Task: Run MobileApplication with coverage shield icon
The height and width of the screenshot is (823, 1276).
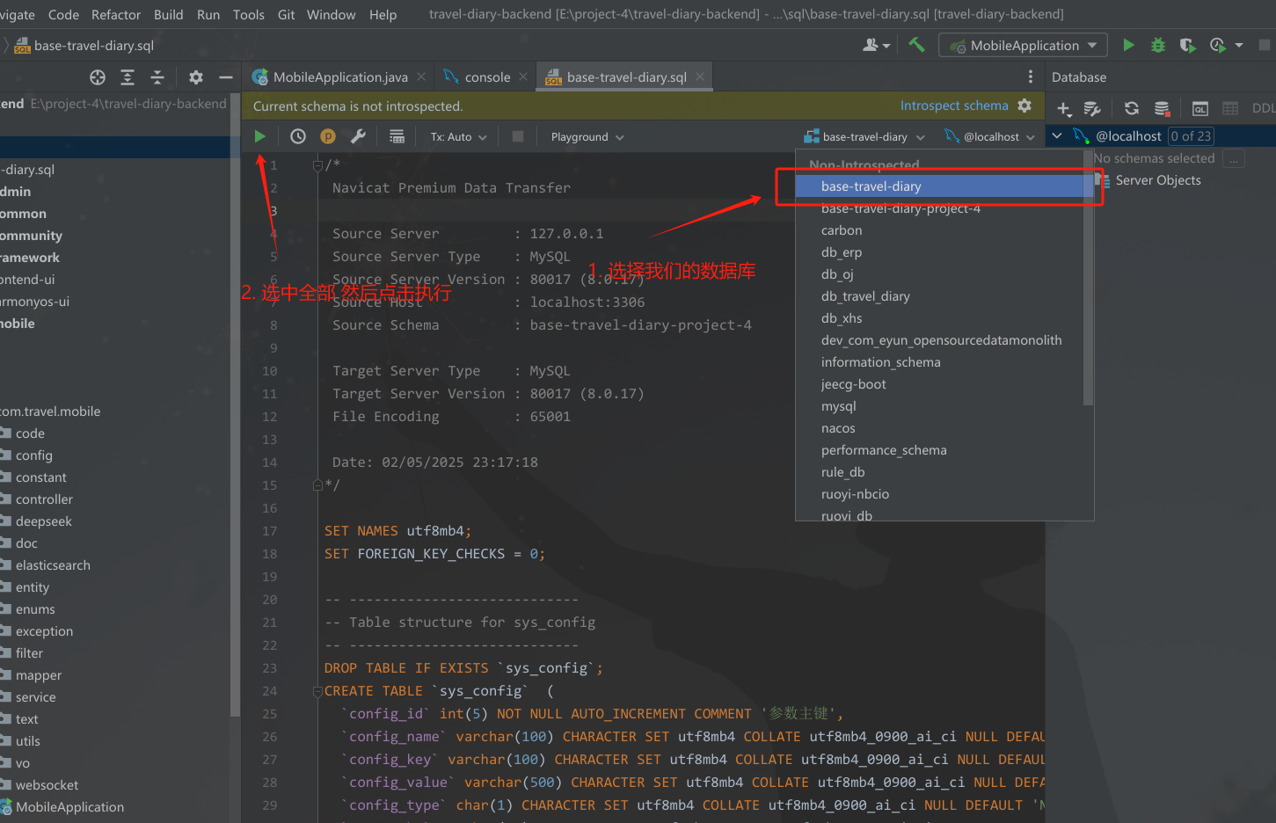Action: click(x=1187, y=45)
